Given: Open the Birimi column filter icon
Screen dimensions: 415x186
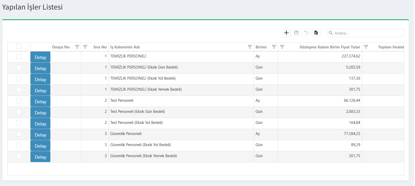Looking at the screenshot, I should (x=274, y=47).
